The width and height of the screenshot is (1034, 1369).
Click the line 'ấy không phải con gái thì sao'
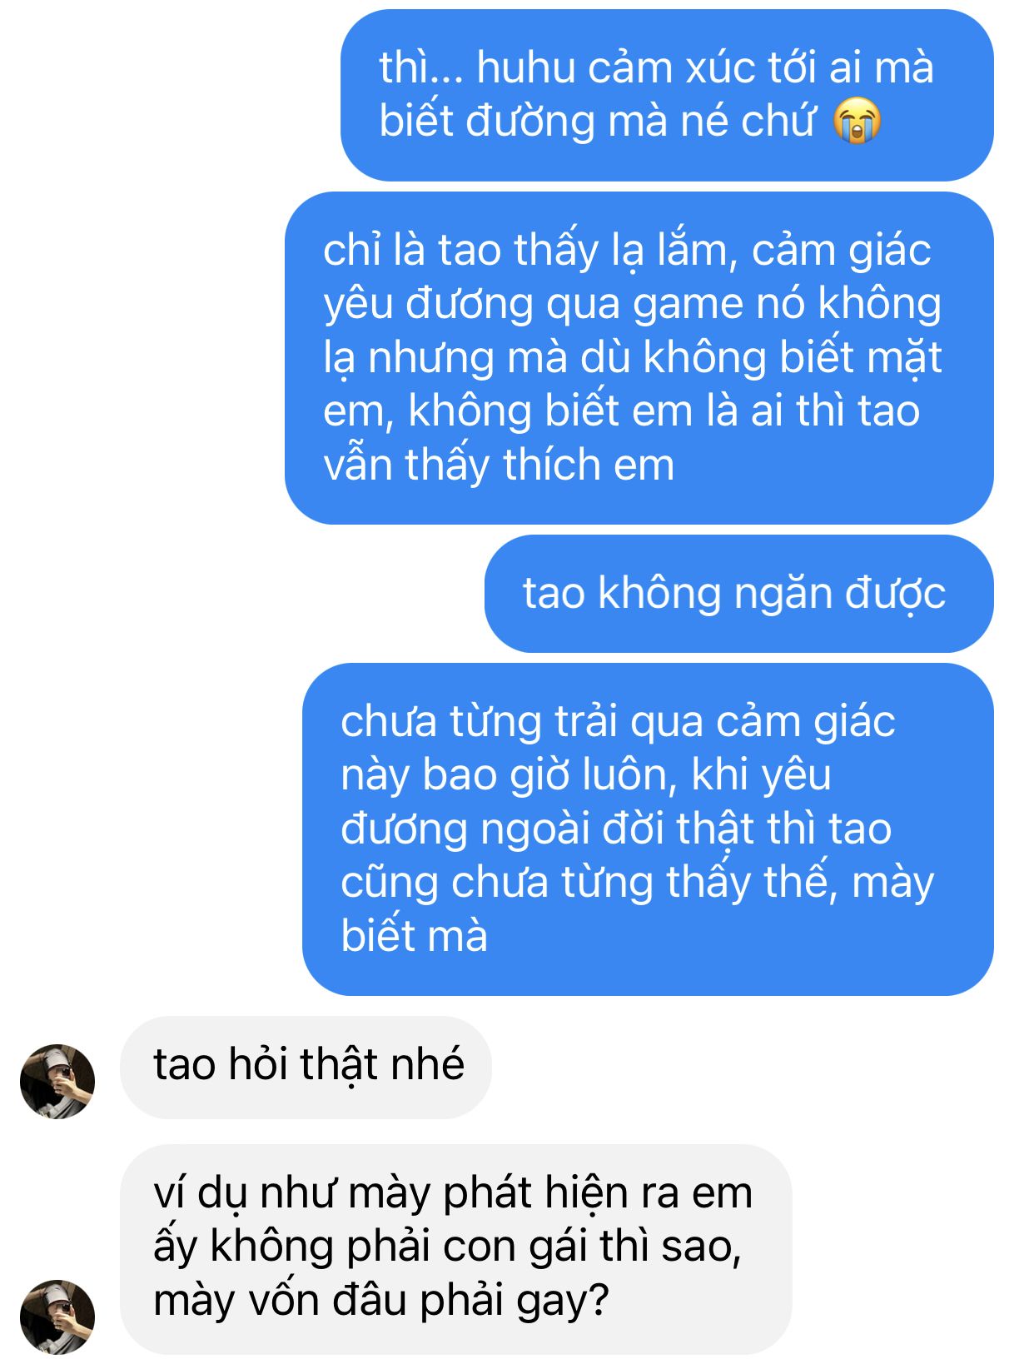(447, 1247)
